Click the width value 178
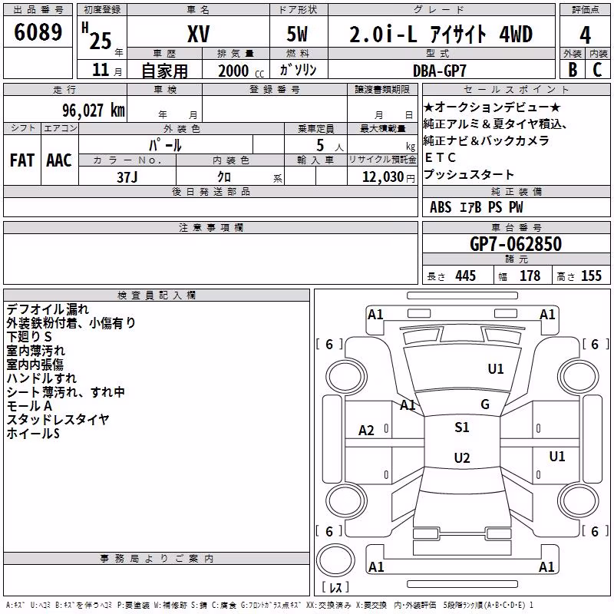 tap(530, 276)
